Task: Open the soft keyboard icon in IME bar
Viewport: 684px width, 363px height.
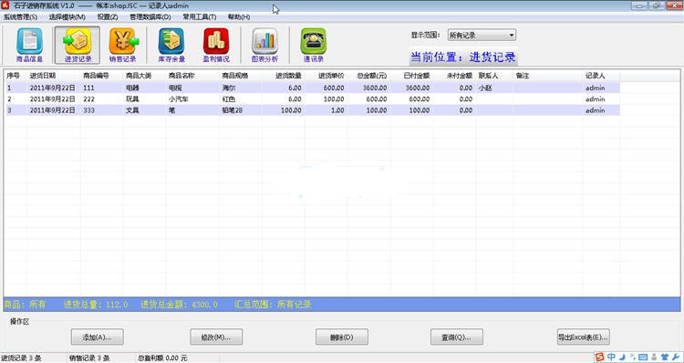Action: click(x=643, y=358)
